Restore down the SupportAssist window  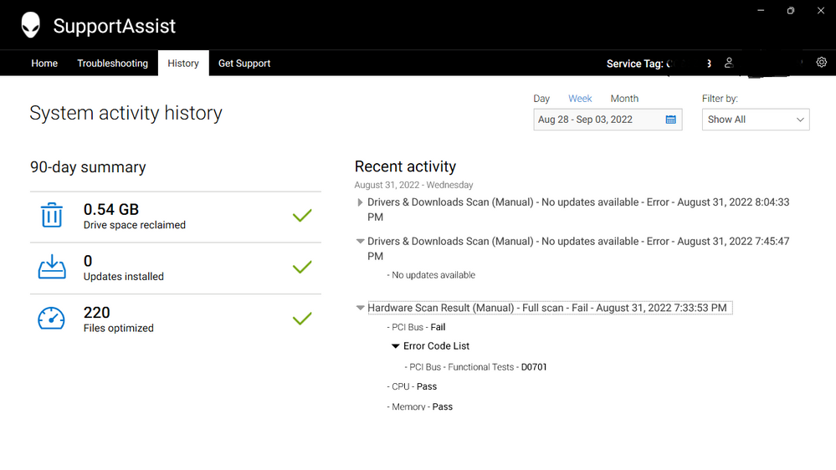791,10
